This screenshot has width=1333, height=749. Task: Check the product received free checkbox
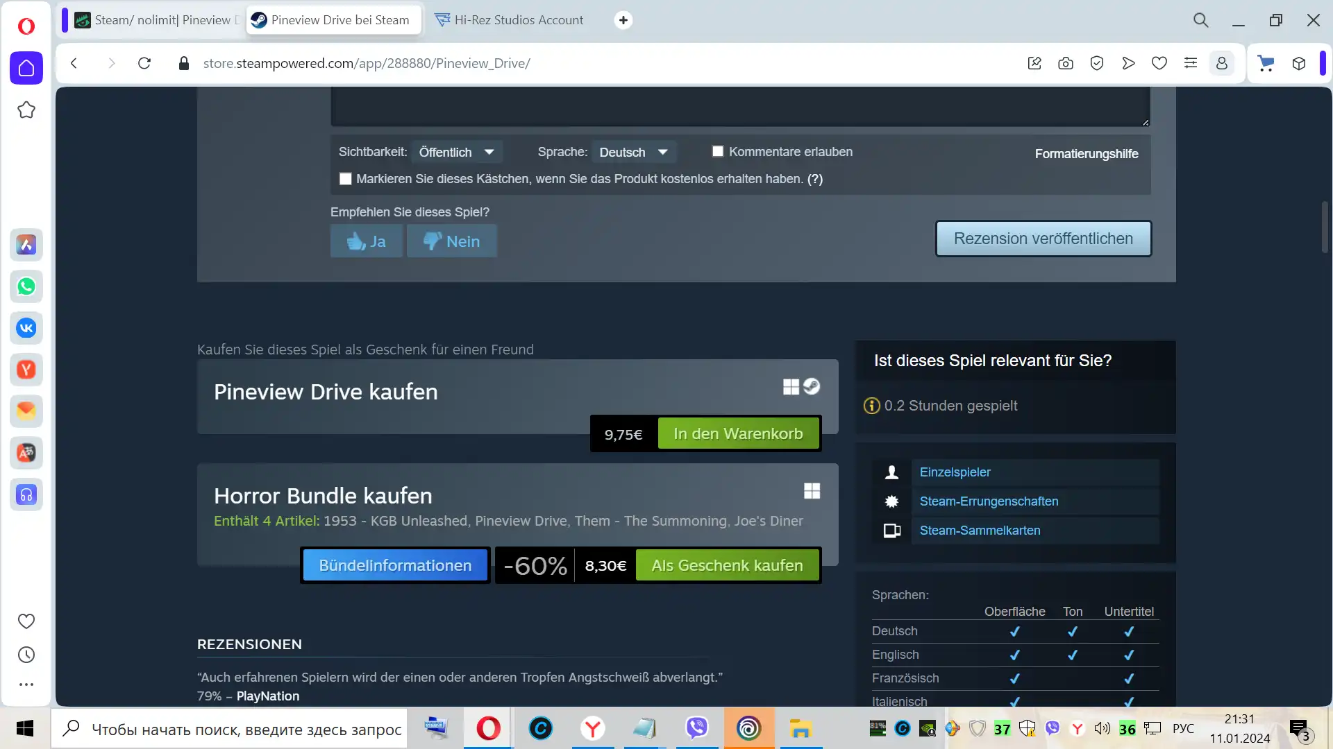coord(345,179)
